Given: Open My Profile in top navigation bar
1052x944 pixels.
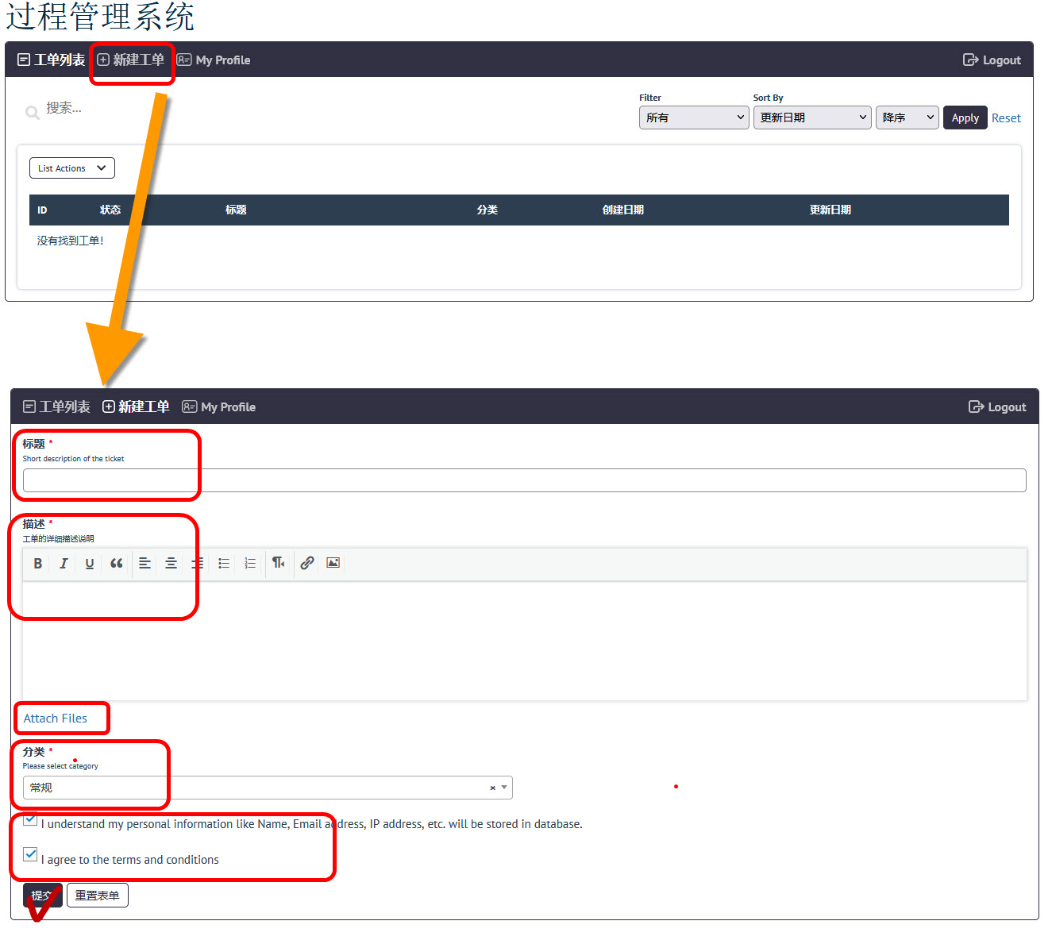Looking at the screenshot, I should coord(214,60).
